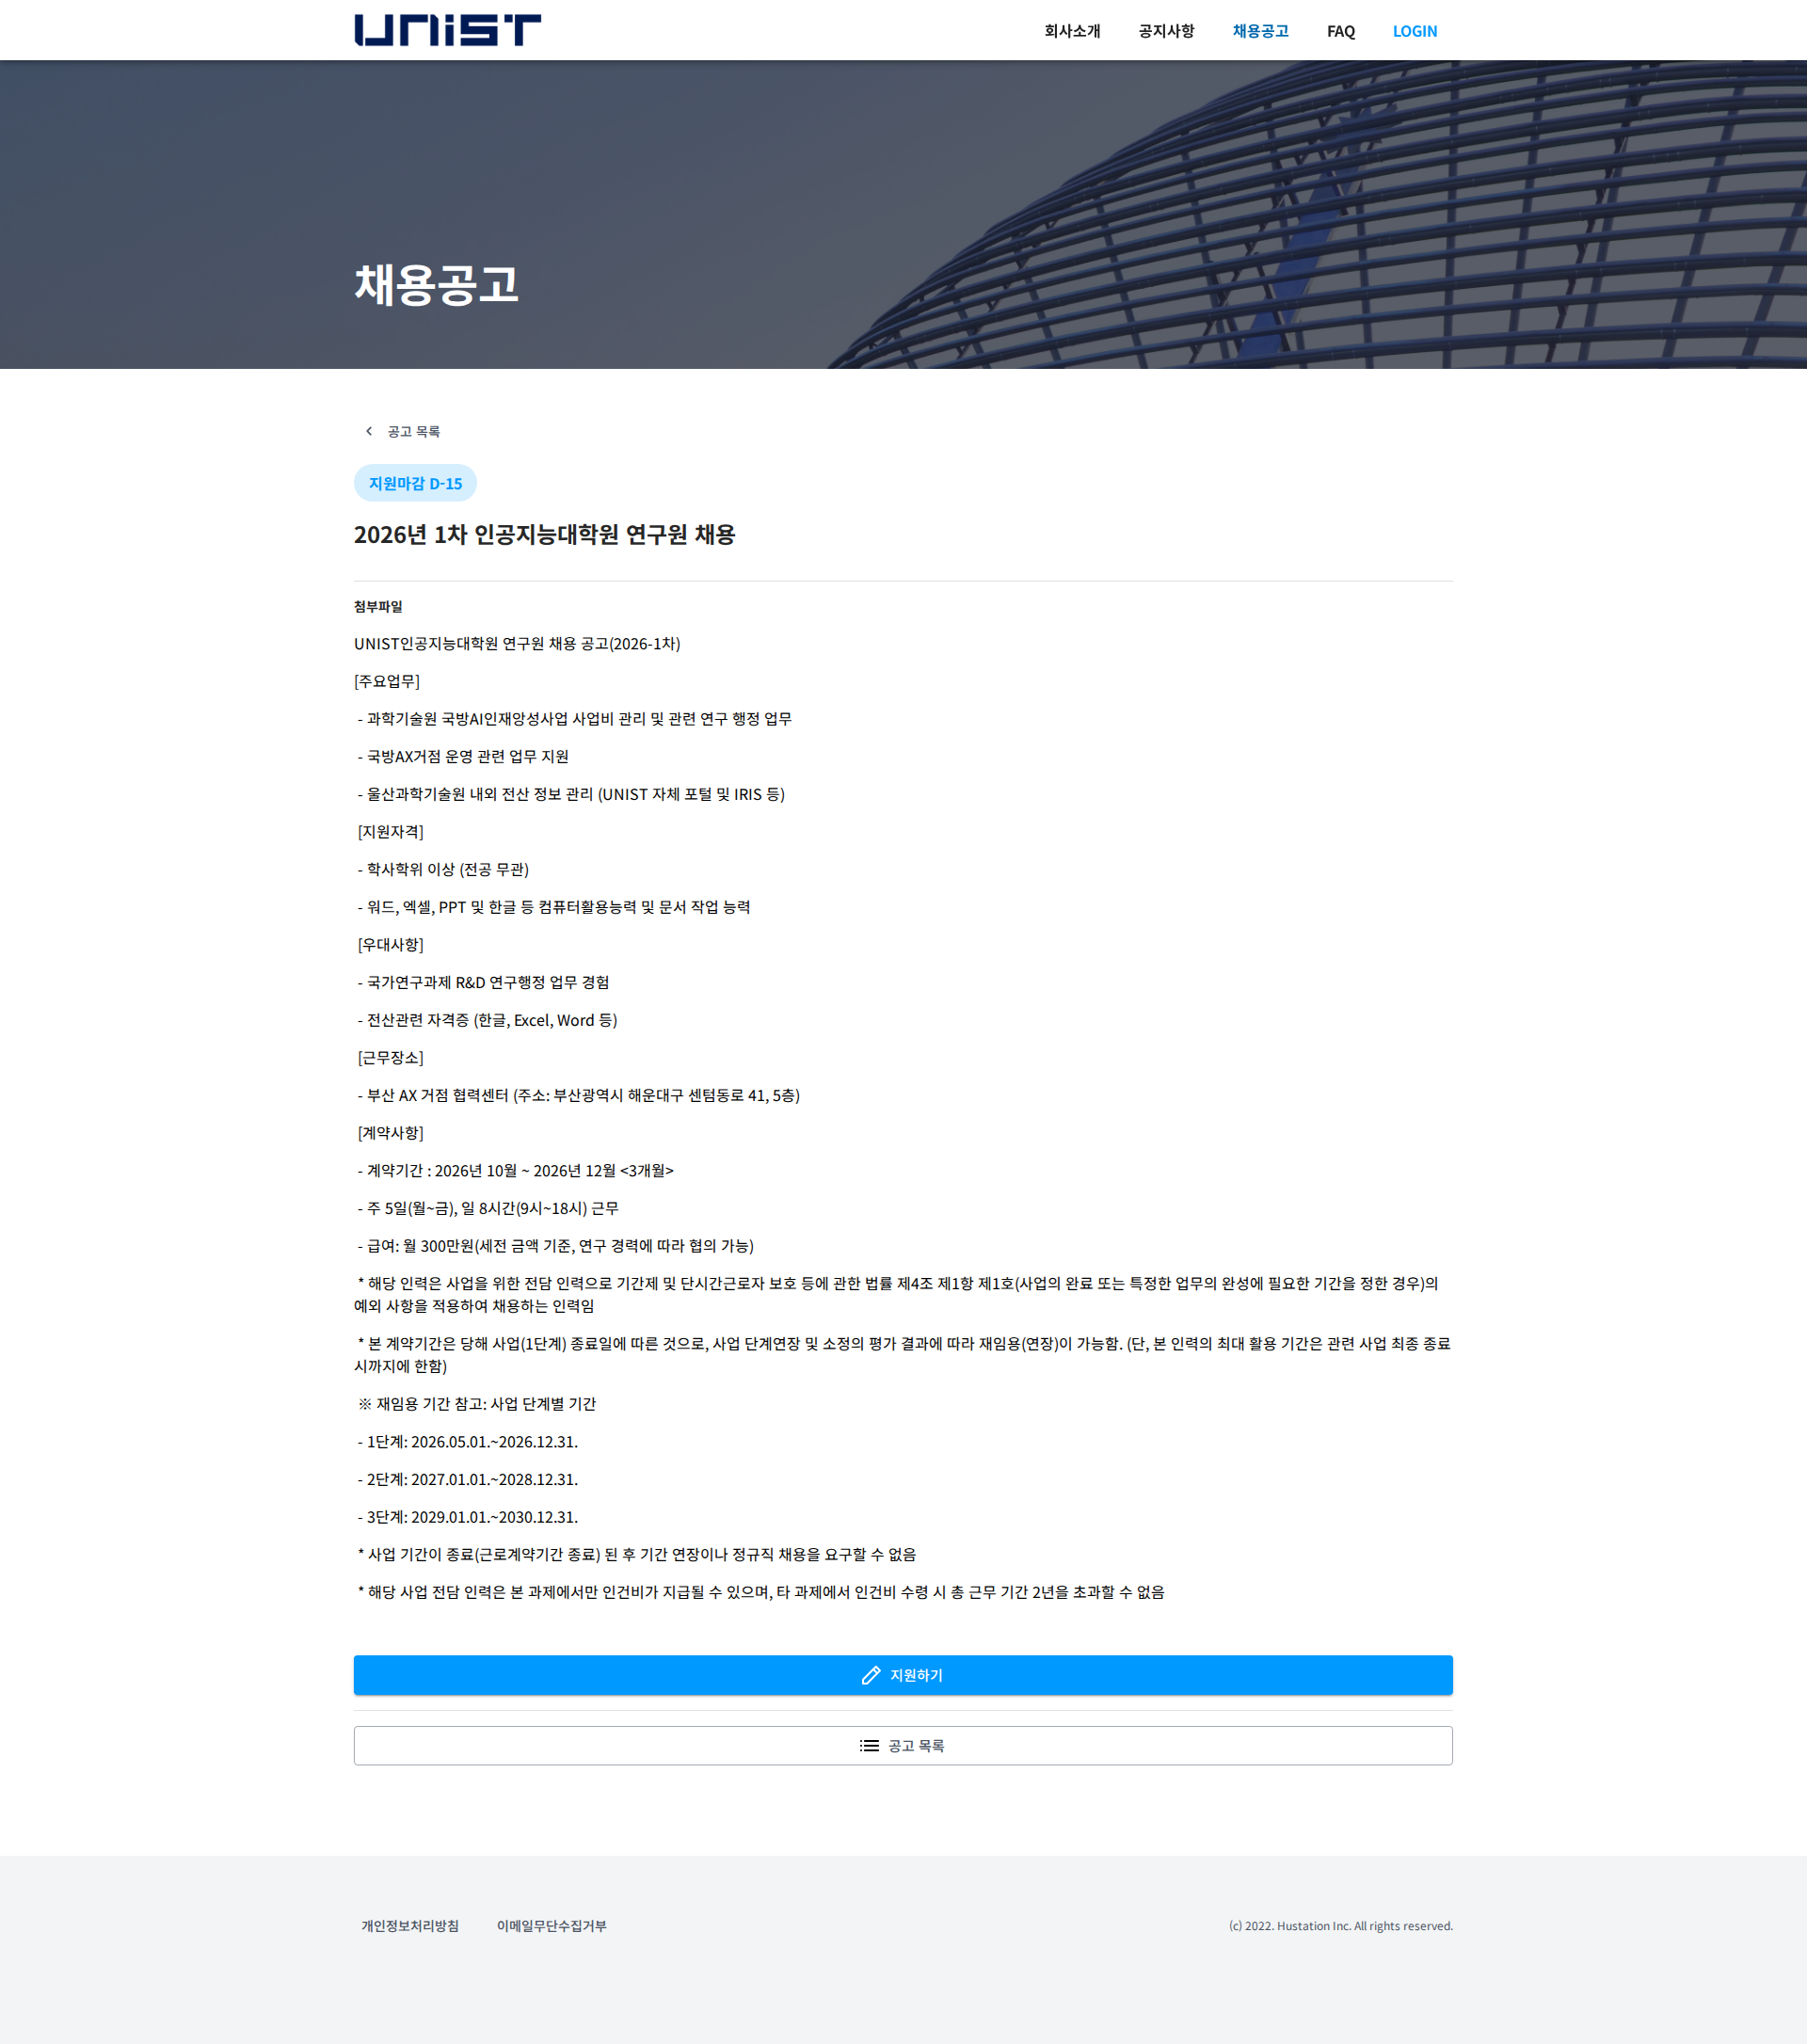Click the [근무장소] heading
The image size is (1807, 2044).
(390, 1058)
